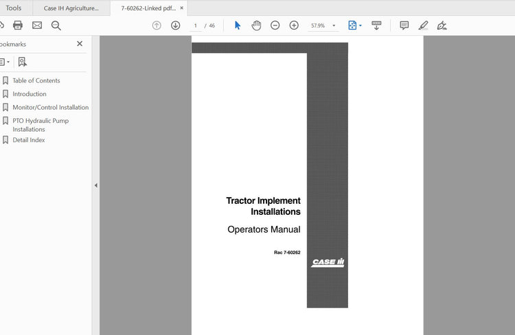Zoom out with minus icon
The image size is (515, 335).
[275, 25]
